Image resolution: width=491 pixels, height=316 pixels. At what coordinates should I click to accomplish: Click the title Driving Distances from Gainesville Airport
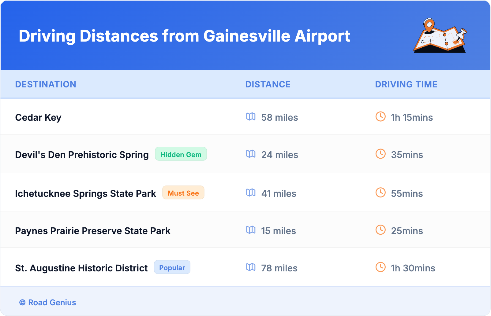pyautogui.click(x=184, y=36)
